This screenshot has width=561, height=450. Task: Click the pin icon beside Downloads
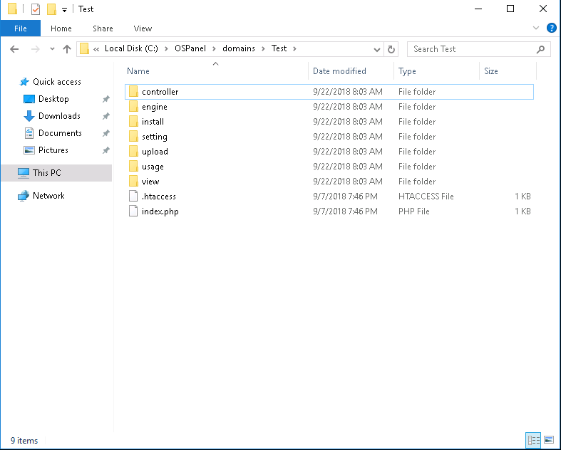105,116
